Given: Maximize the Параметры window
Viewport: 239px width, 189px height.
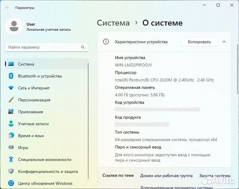Looking at the screenshot, I should [x=218, y=5].
